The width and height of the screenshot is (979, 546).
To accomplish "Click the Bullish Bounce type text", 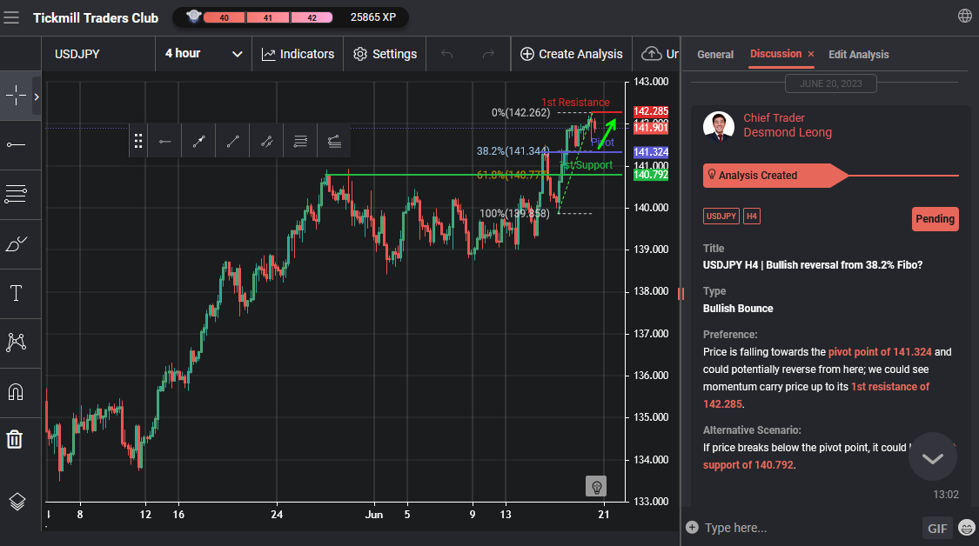I will (738, 309).
